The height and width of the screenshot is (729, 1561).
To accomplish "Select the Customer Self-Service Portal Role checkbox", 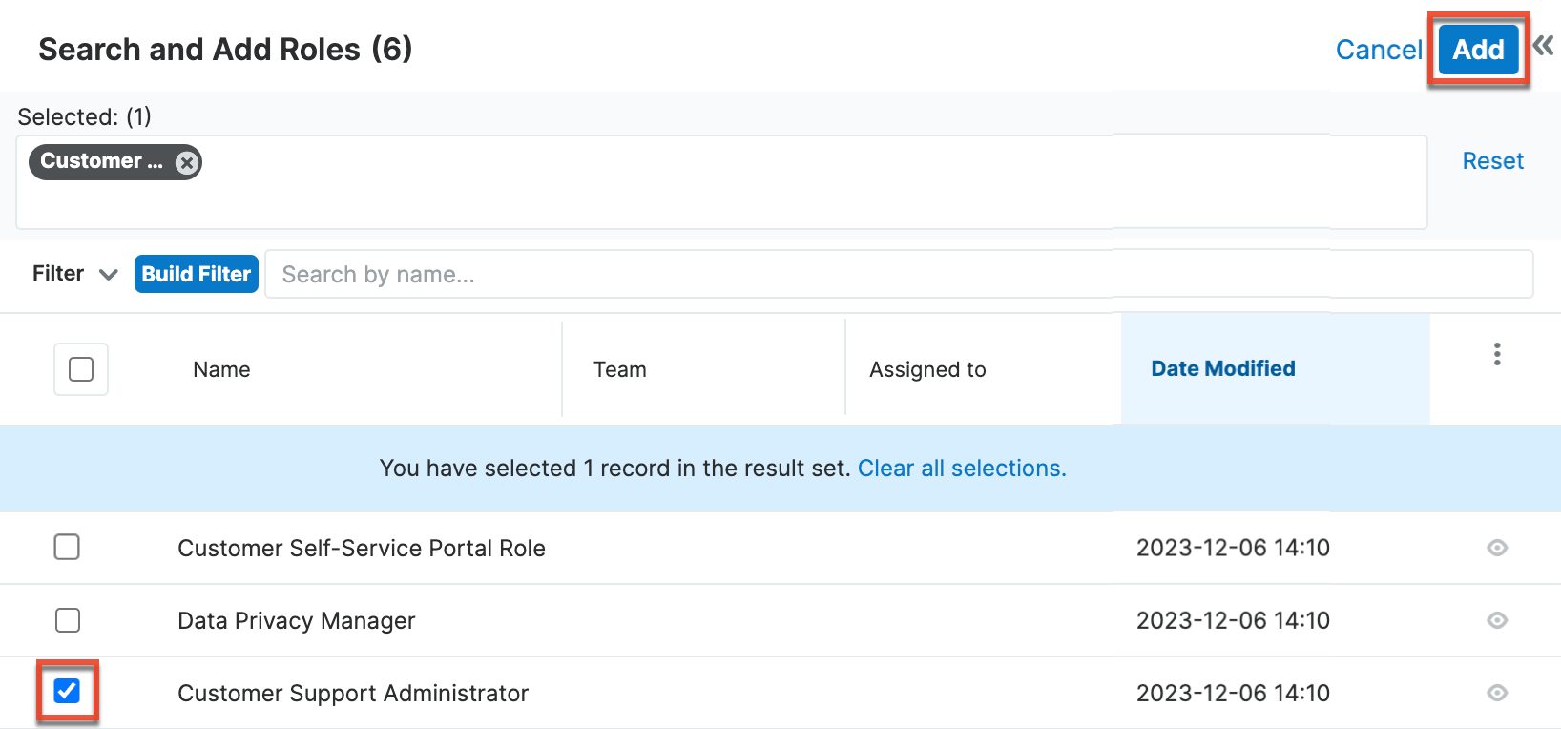I will coord(67,548).
